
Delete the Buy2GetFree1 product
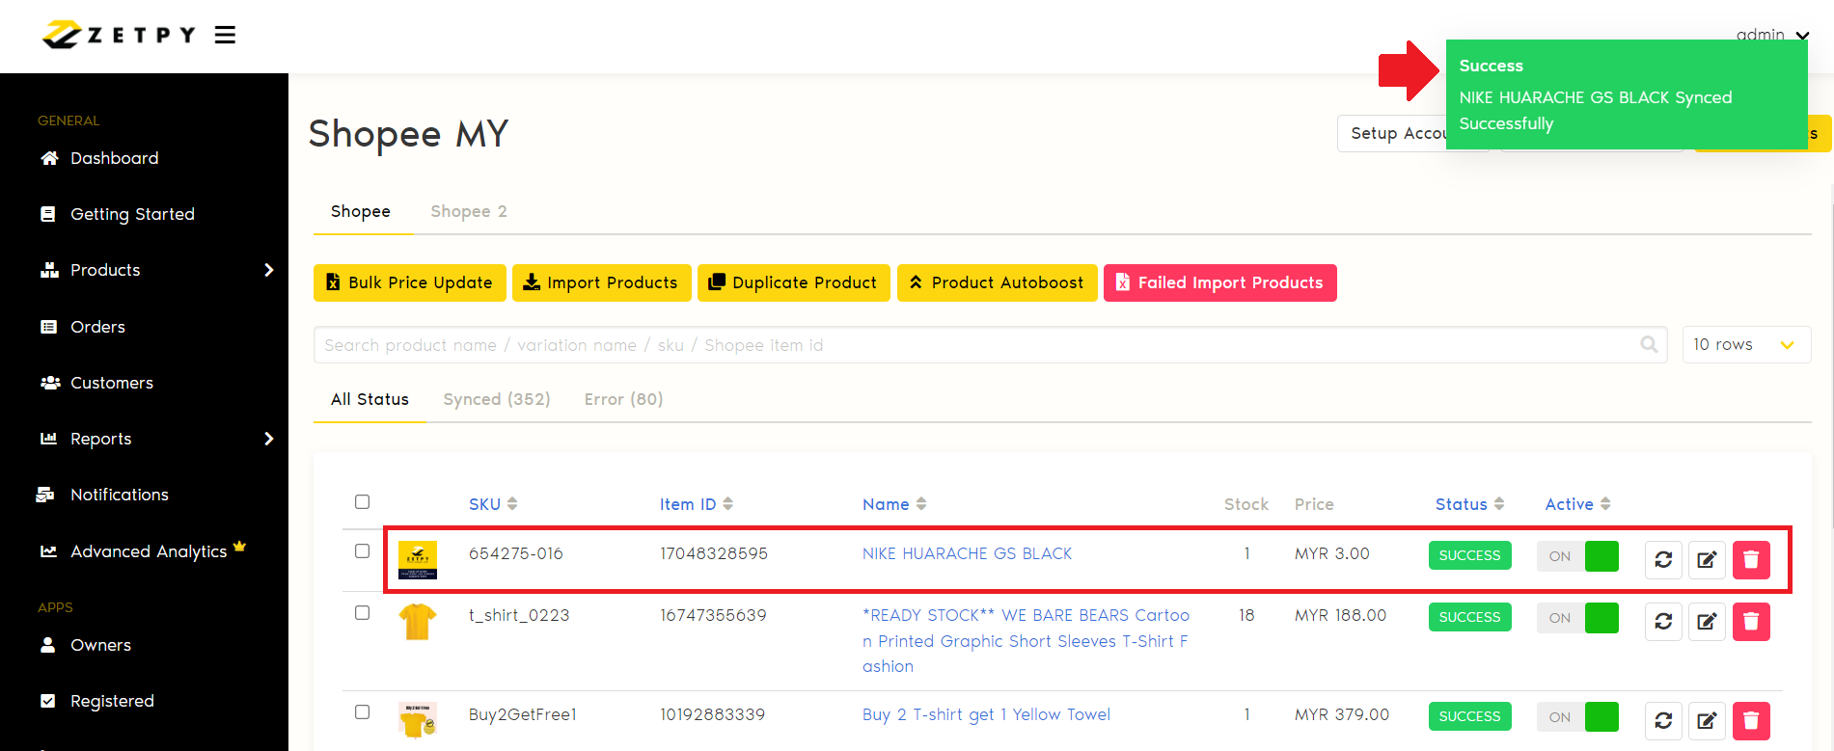1751,720
